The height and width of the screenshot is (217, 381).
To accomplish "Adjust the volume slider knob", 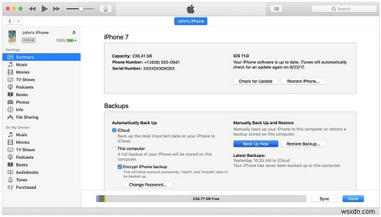I will (x=81, y=9).
